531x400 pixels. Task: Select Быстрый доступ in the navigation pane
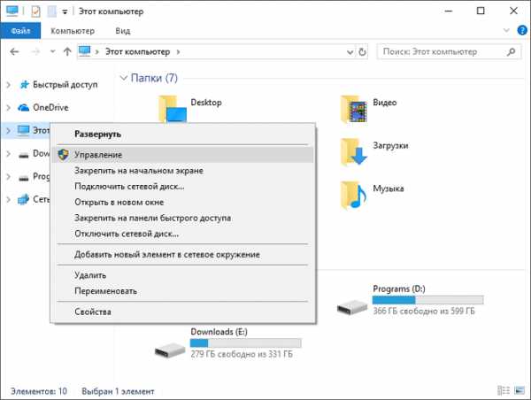click(65, 85)
